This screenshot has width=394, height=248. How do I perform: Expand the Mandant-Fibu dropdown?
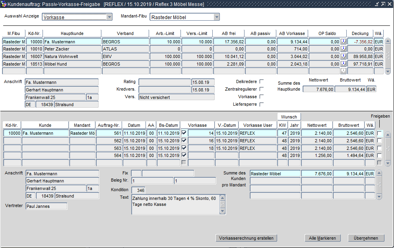[x=216, y=17]
